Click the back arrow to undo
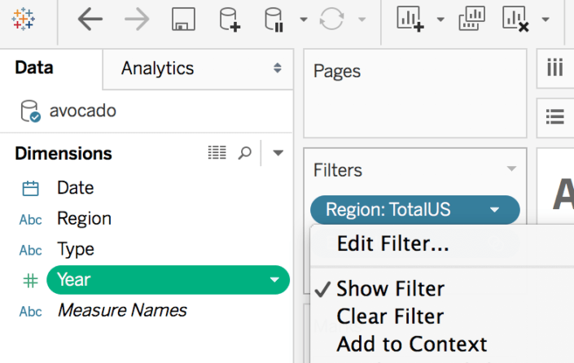This screenshot has width=574, height=363. [90, 20]
